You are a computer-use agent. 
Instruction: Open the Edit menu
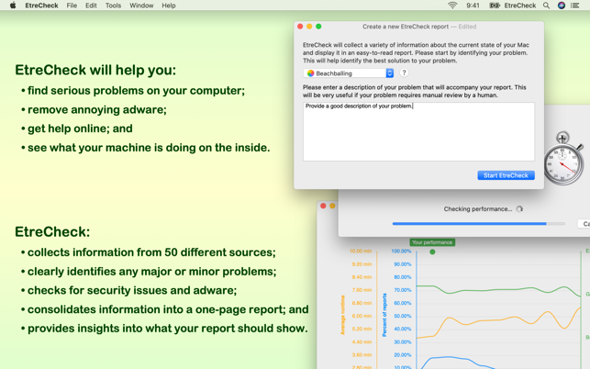(91, 6)
